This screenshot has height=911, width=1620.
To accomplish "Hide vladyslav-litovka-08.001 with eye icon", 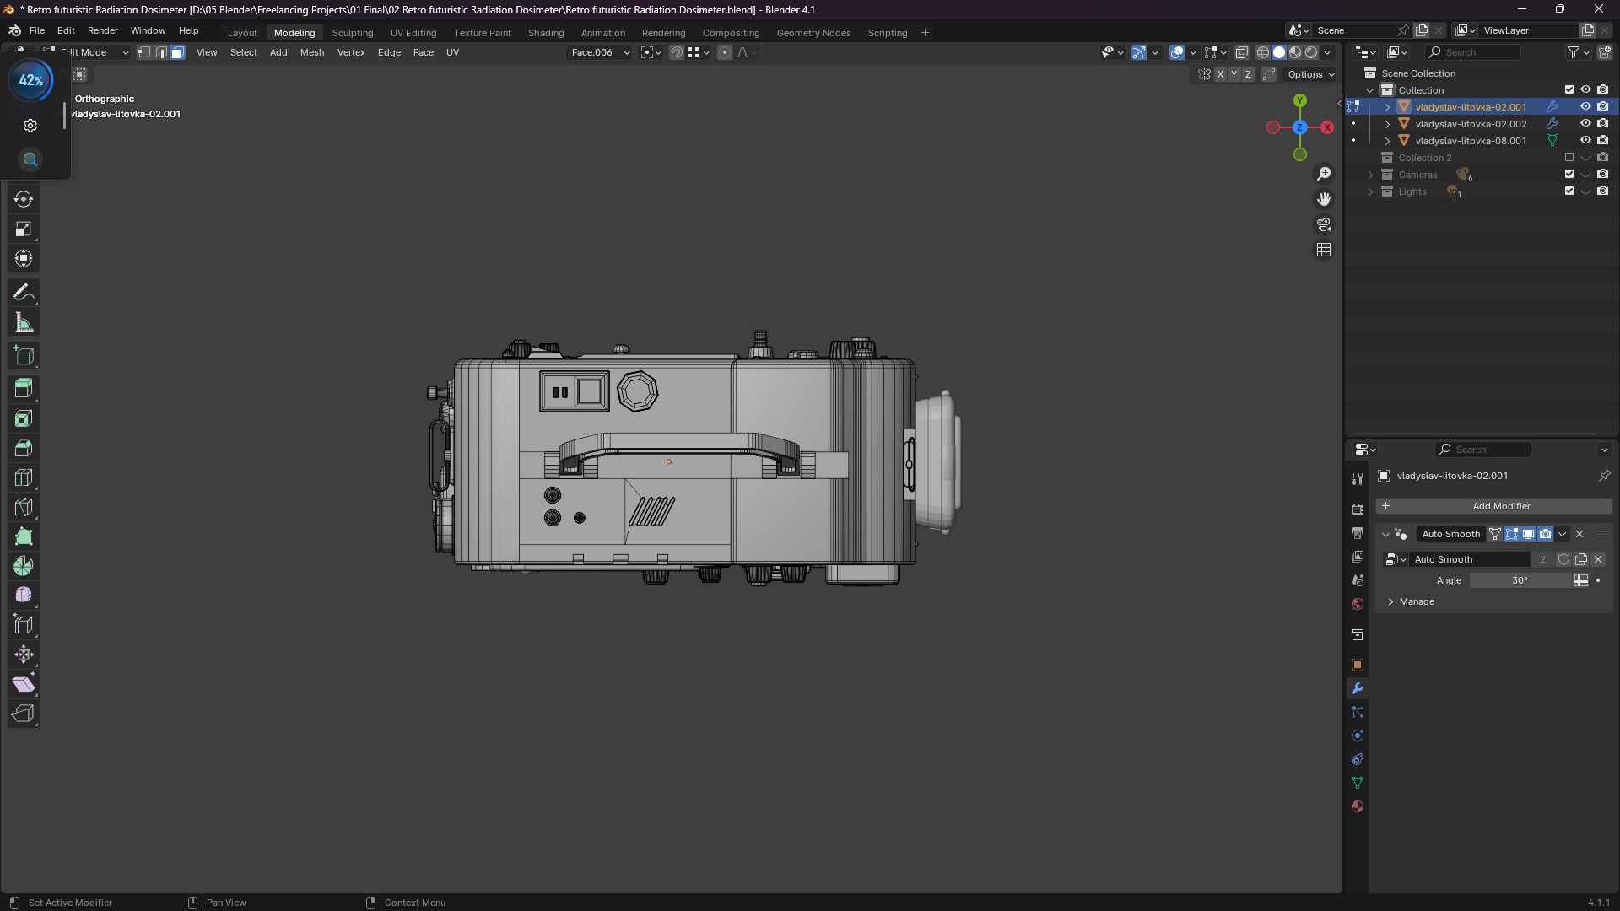I will pos(1585,141).
